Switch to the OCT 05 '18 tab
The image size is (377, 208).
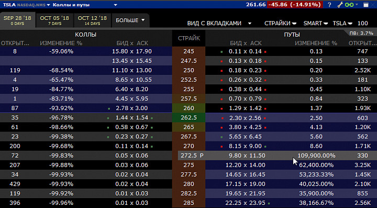[x=54, y=20]
